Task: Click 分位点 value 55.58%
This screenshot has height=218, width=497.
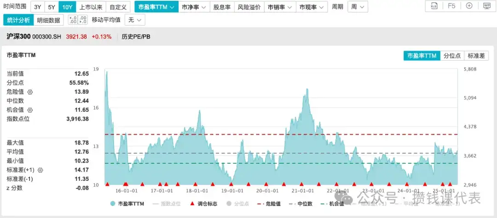Action: pyautogui.click(x=79, y=83)
